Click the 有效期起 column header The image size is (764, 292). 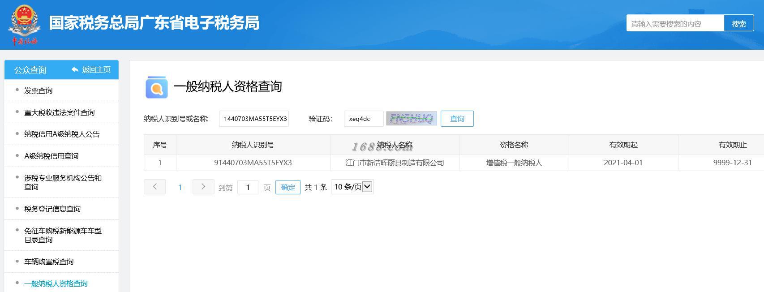623,145
